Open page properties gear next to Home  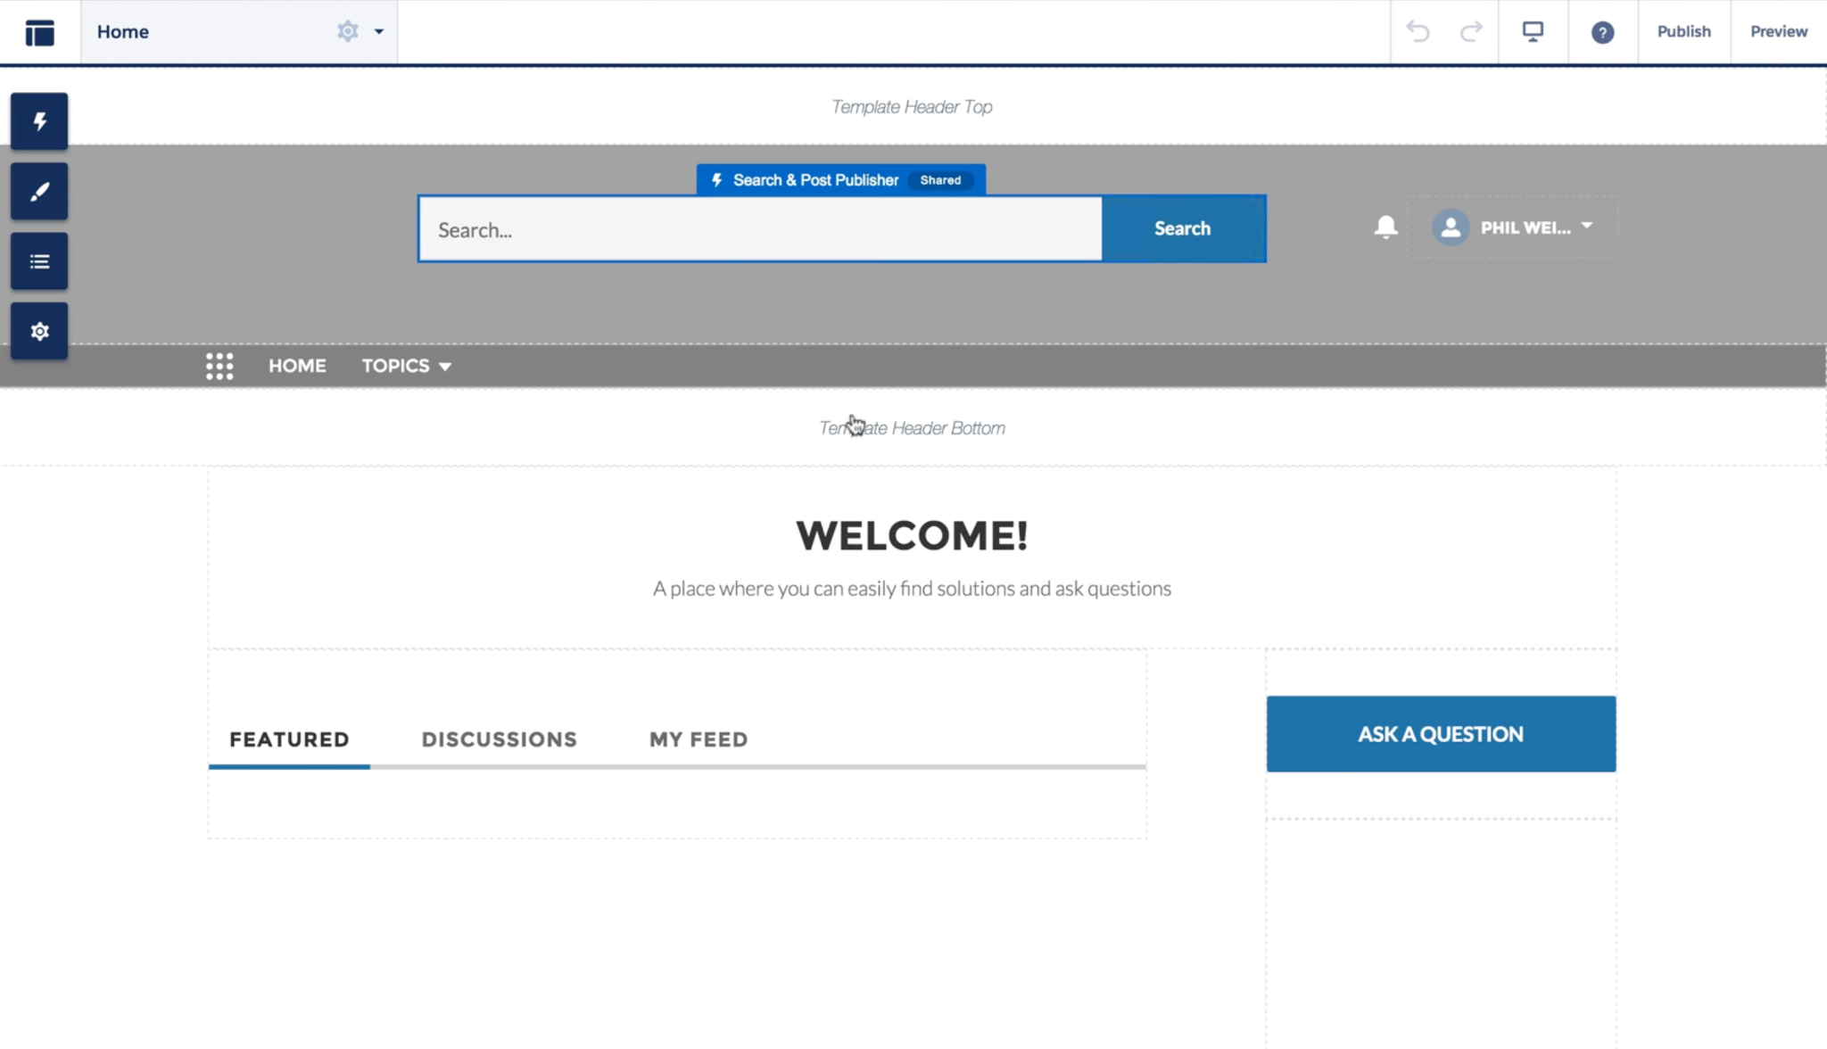(x=347, y=31)
